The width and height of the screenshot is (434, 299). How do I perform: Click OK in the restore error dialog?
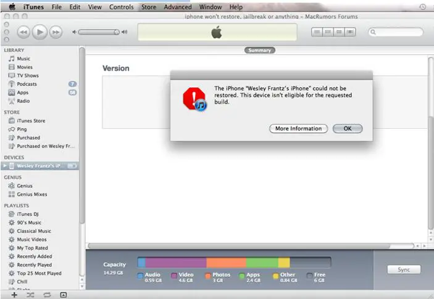(x=348, y=128)
